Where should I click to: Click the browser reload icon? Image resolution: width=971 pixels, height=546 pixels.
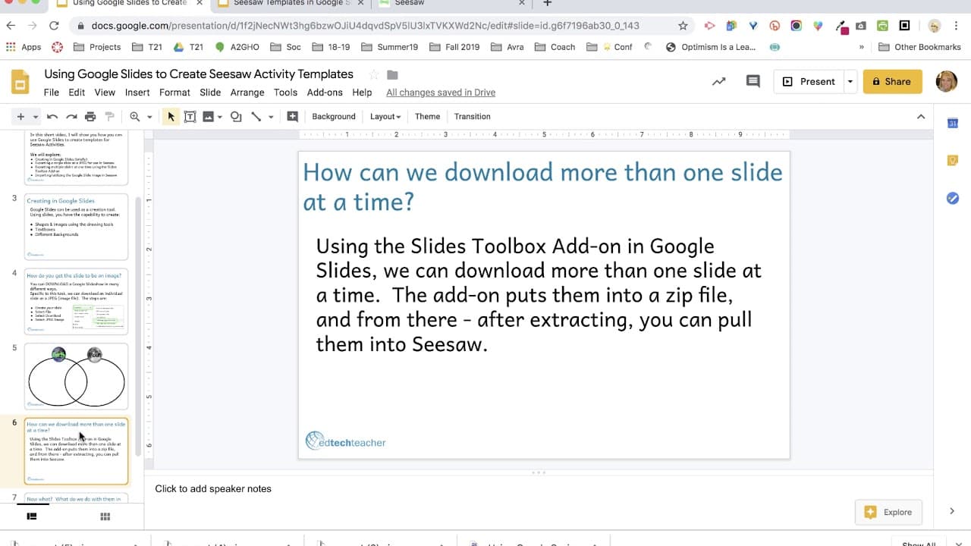coord(54,26)
